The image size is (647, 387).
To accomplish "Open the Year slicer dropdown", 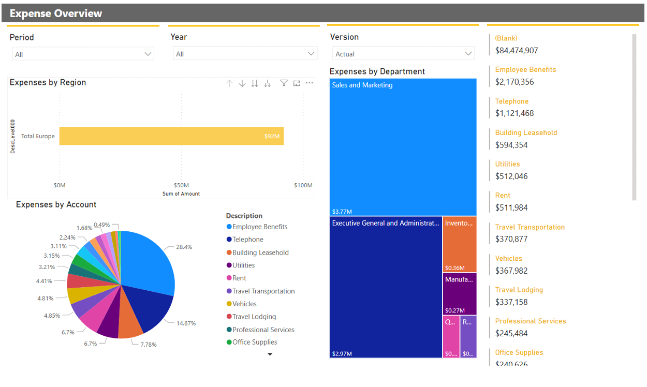I will pyautogui.click(x=245, y=54).
